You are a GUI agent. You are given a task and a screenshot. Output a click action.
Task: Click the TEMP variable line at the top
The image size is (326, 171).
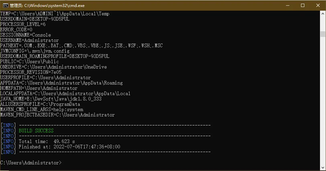pyautogui.click(x=55, y=14)
